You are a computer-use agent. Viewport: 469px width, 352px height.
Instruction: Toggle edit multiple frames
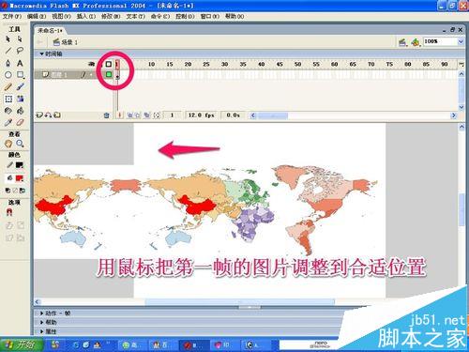[146, 115]
